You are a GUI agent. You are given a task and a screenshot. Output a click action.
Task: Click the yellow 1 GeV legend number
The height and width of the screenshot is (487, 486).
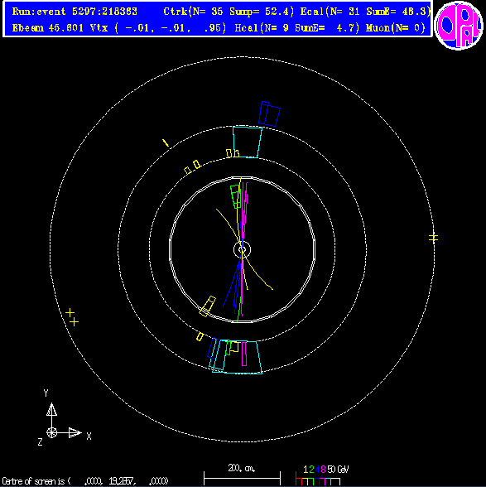(306, 470)
